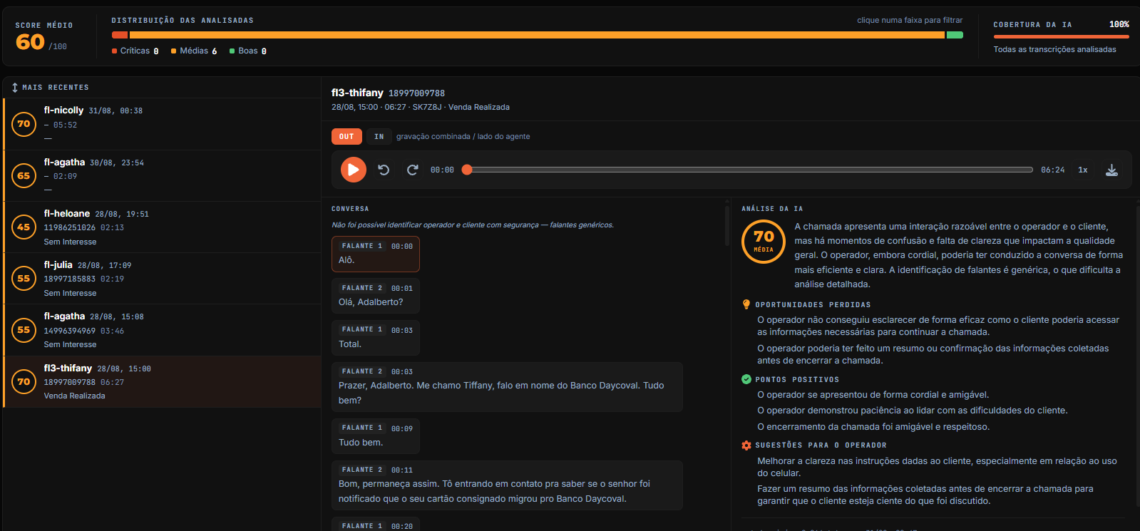Click the rewind/restart audio icon
Image resolution: width=1140 pixels, height=531 pixels.
pyautogui.click(x=384, y=170)
